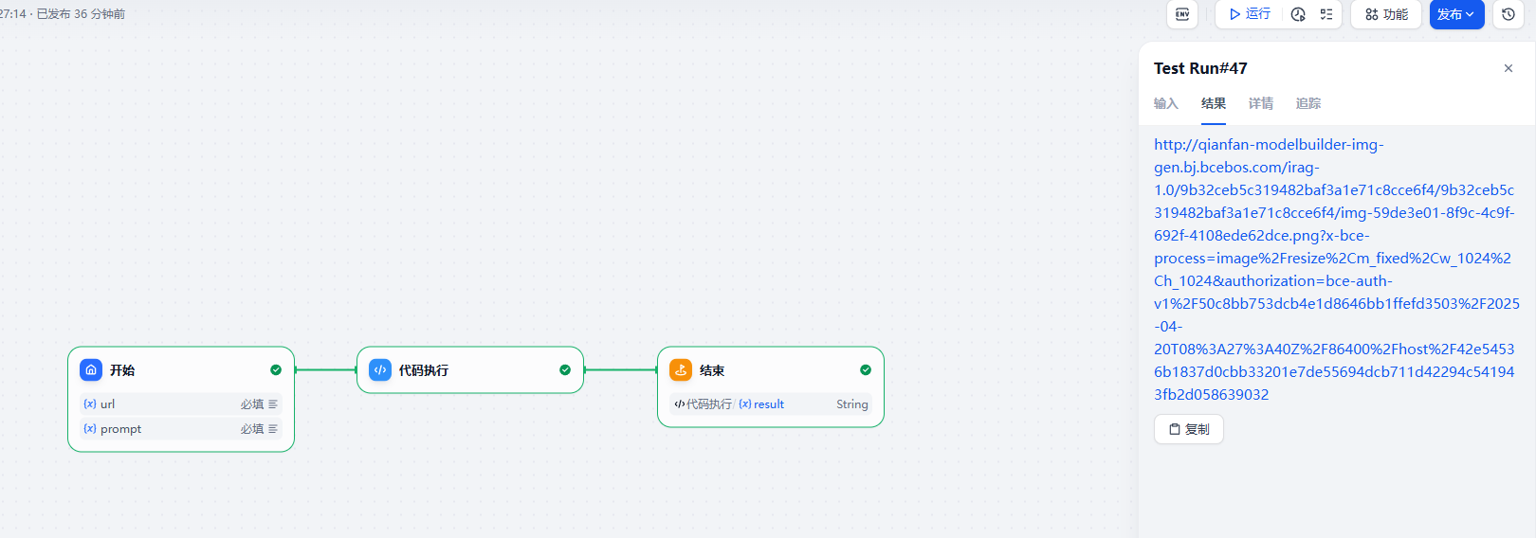Click the 复制 copy button
Image resolution: width=1536 pixels, height=538 pixels.
coord(1189,429)
